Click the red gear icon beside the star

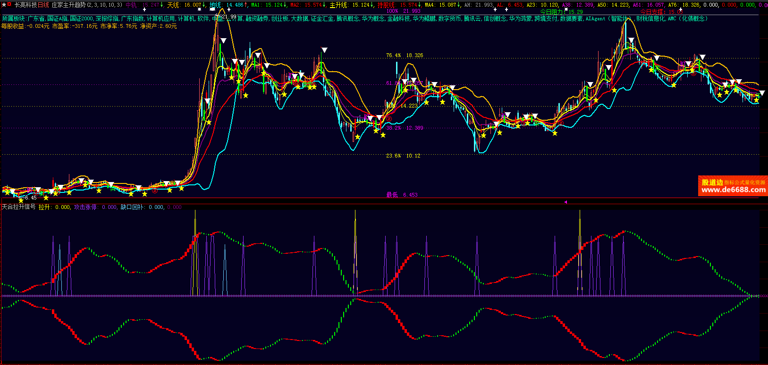point(9,5)
